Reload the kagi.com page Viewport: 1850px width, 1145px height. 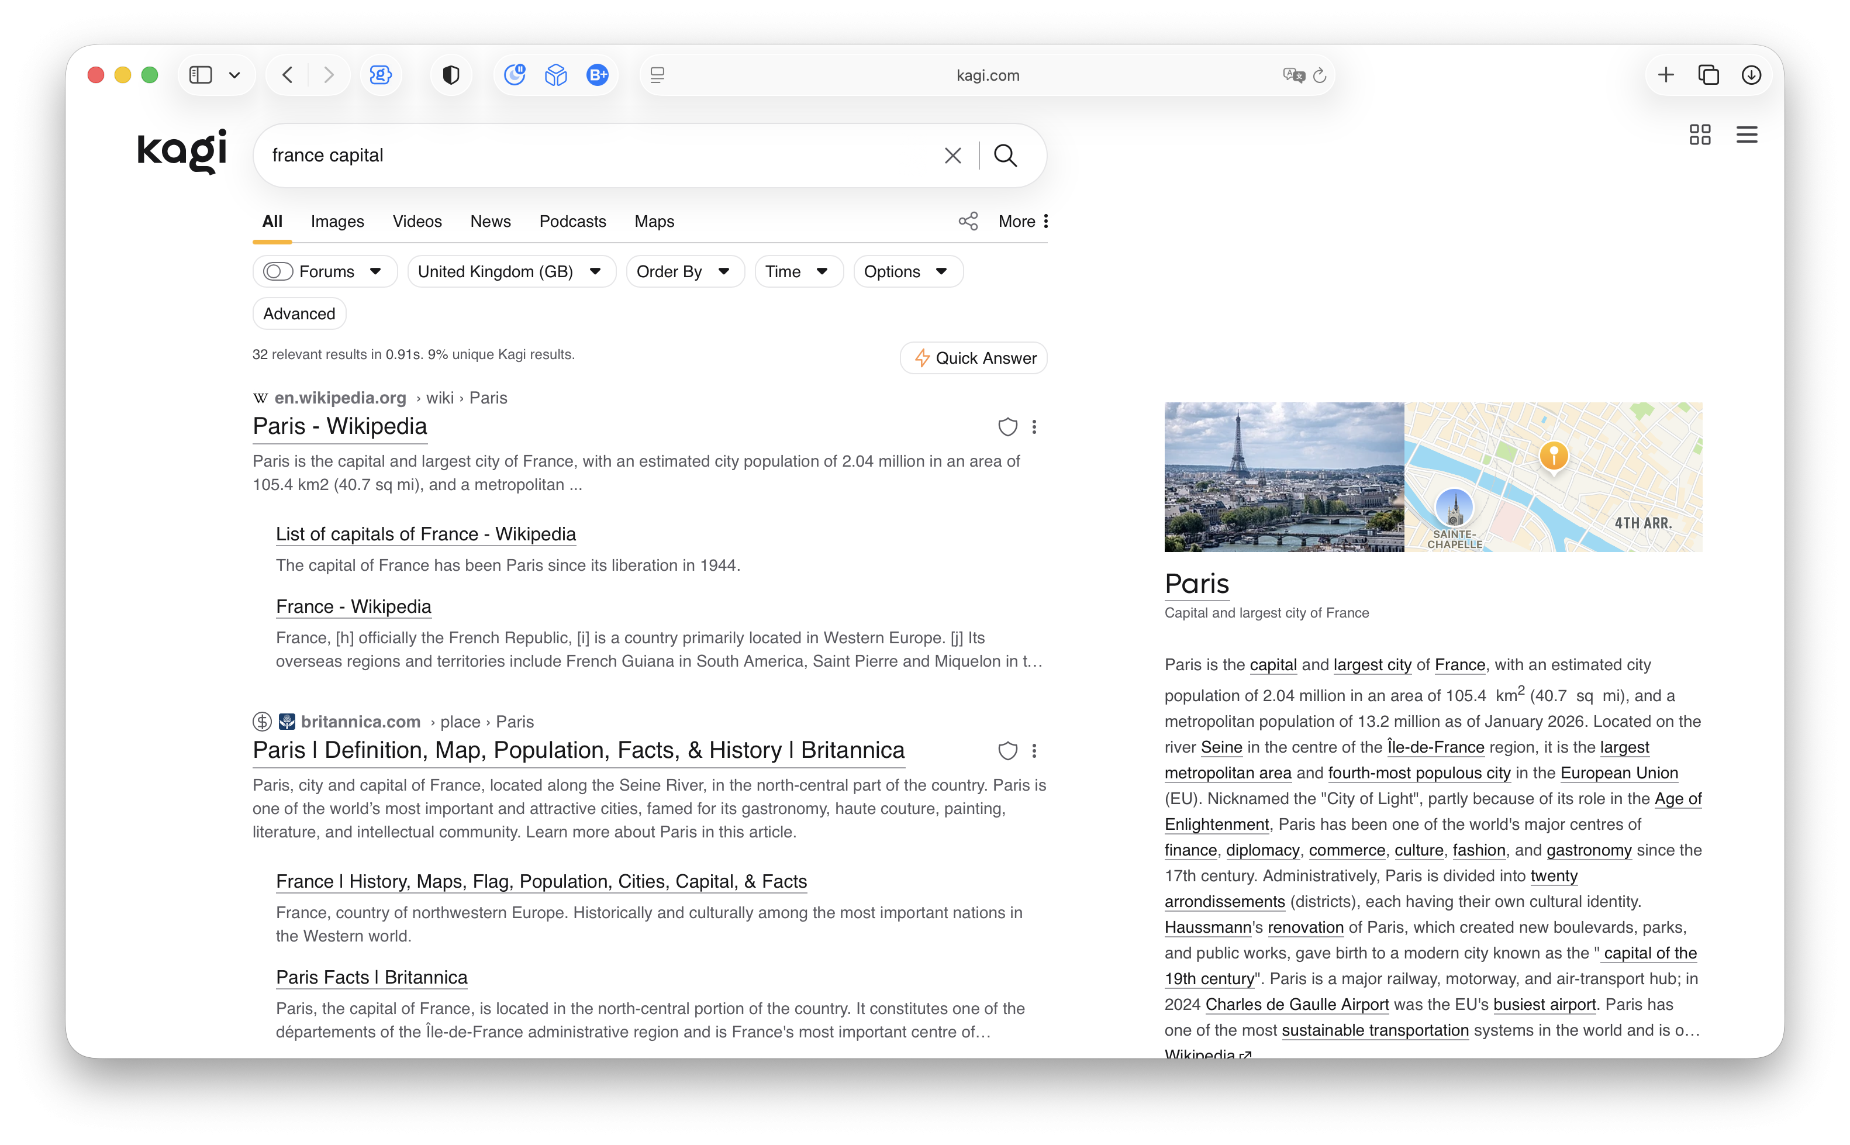tap(1320, 75)
